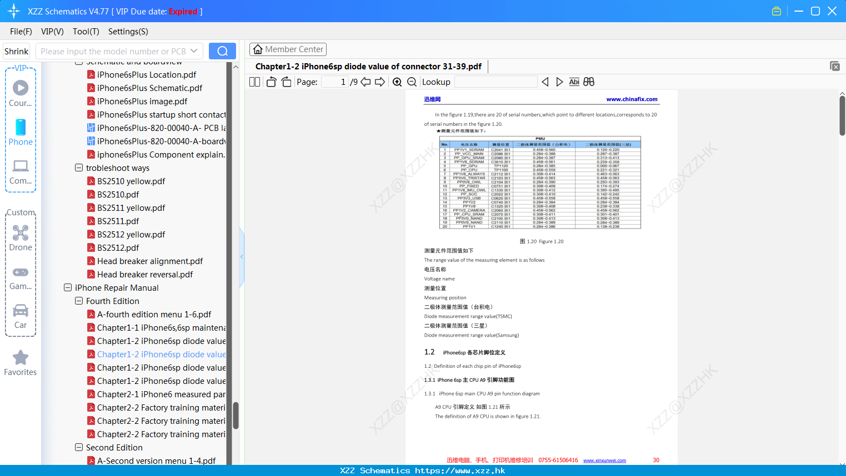The height and width of the screenshot is (476, 846).
Task: Open A-fourth edition menu 1-6.pdf
Action: (x=154, y=314)
